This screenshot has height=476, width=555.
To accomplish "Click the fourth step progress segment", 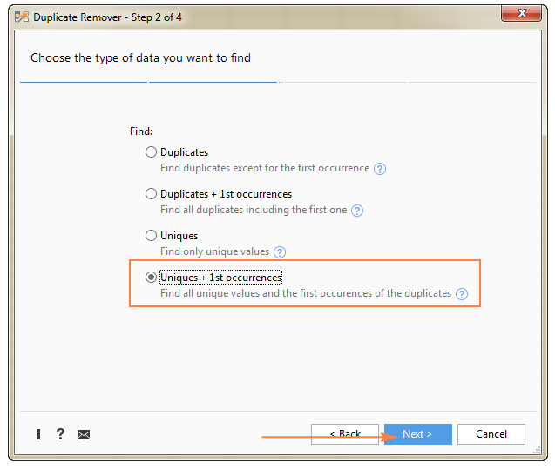I will point(473,83).
